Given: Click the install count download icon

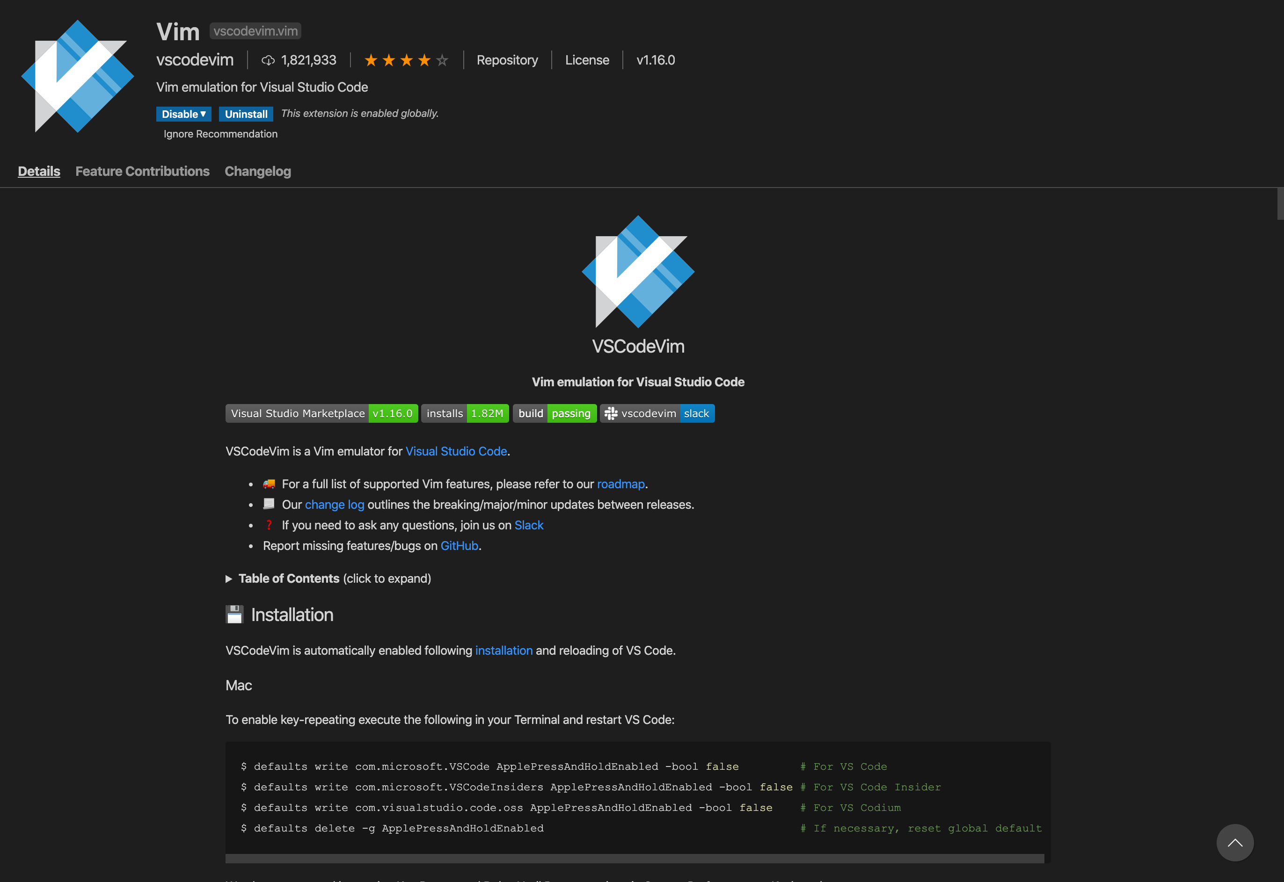Looking at the screenshot, I should tap(268, 60).
